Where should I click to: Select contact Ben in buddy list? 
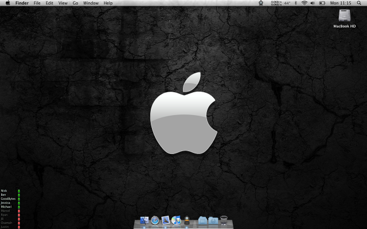coord(3,195)
